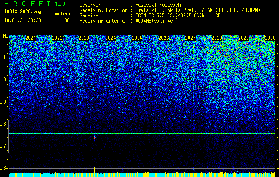
Task: Click the 0.7 frequency axis label
Action: point(4,146)
